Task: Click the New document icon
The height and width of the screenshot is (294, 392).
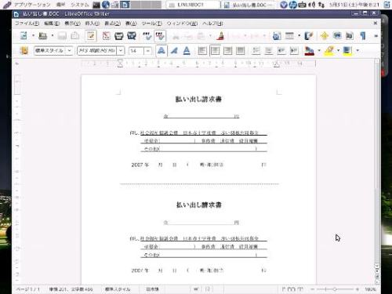Action: pos(24,36)
